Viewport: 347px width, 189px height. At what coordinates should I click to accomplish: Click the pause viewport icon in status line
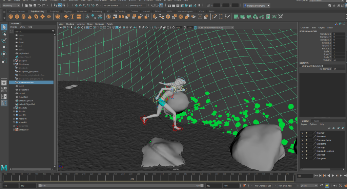(x=199, y=5)
